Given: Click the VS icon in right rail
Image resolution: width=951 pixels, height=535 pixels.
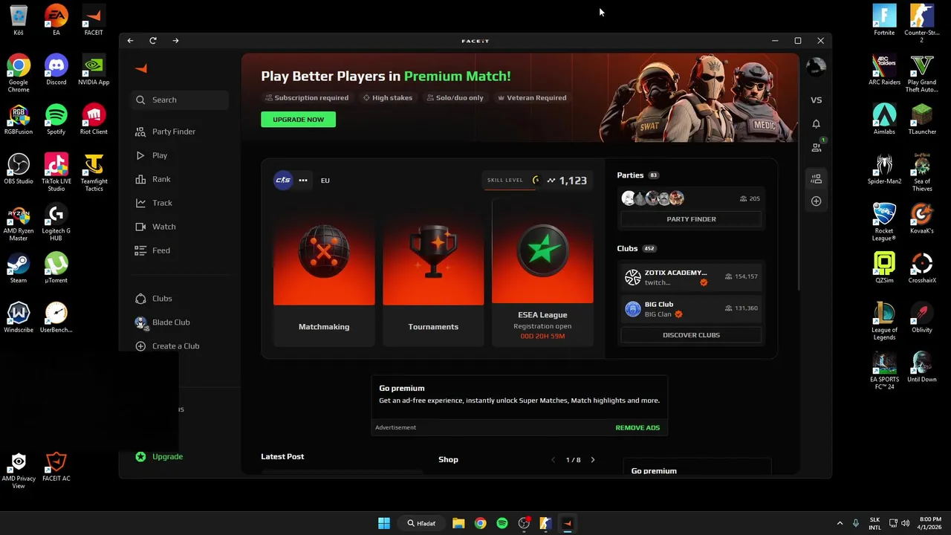Looking at the screenshot, I should [x=816, y=100].
